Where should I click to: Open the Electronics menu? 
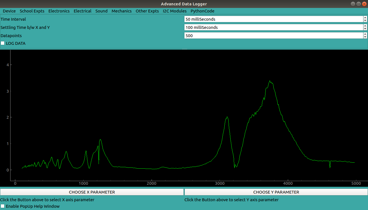tap(59, 11)
